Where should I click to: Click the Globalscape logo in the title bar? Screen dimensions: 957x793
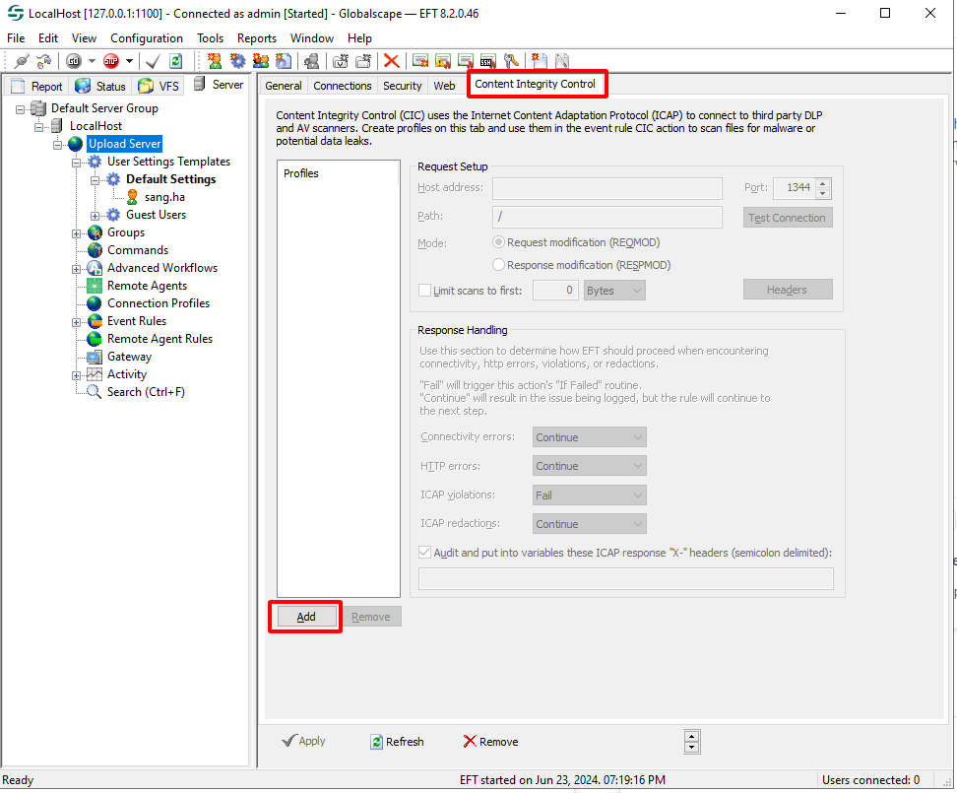[15, 13]
